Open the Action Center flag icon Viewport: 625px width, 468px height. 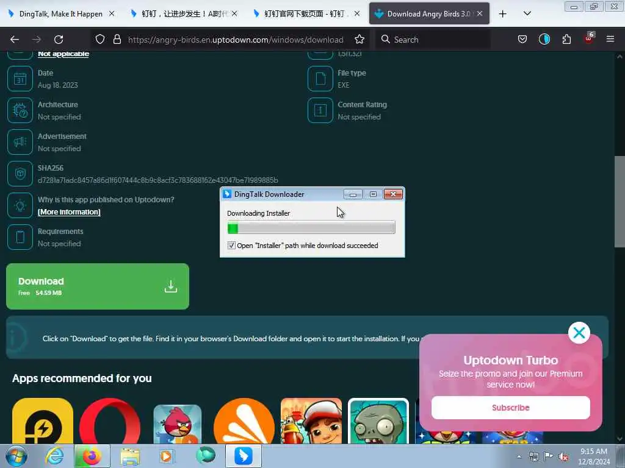[549, 456]
